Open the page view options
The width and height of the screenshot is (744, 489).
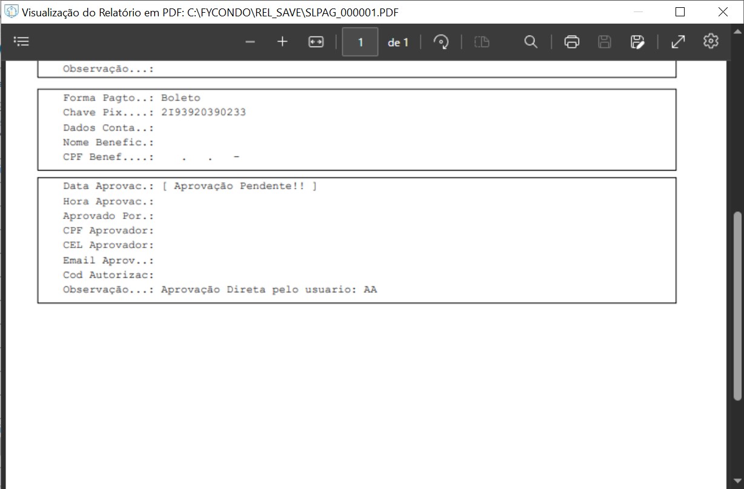pyautogui.click(x=482, y=42)
